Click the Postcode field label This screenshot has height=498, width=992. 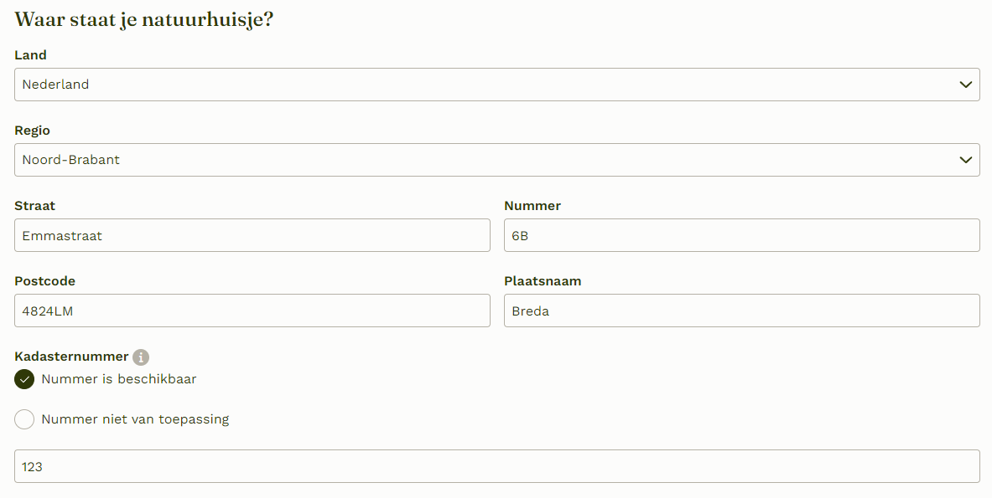(45, 281)
